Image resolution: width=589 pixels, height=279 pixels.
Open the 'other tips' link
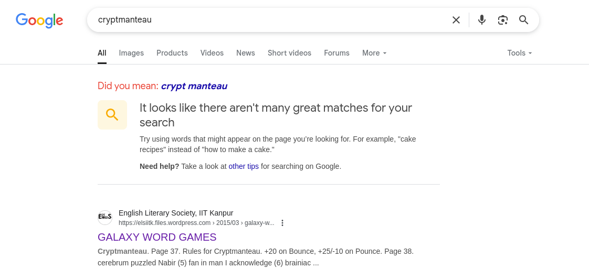(x=244, y=166)
